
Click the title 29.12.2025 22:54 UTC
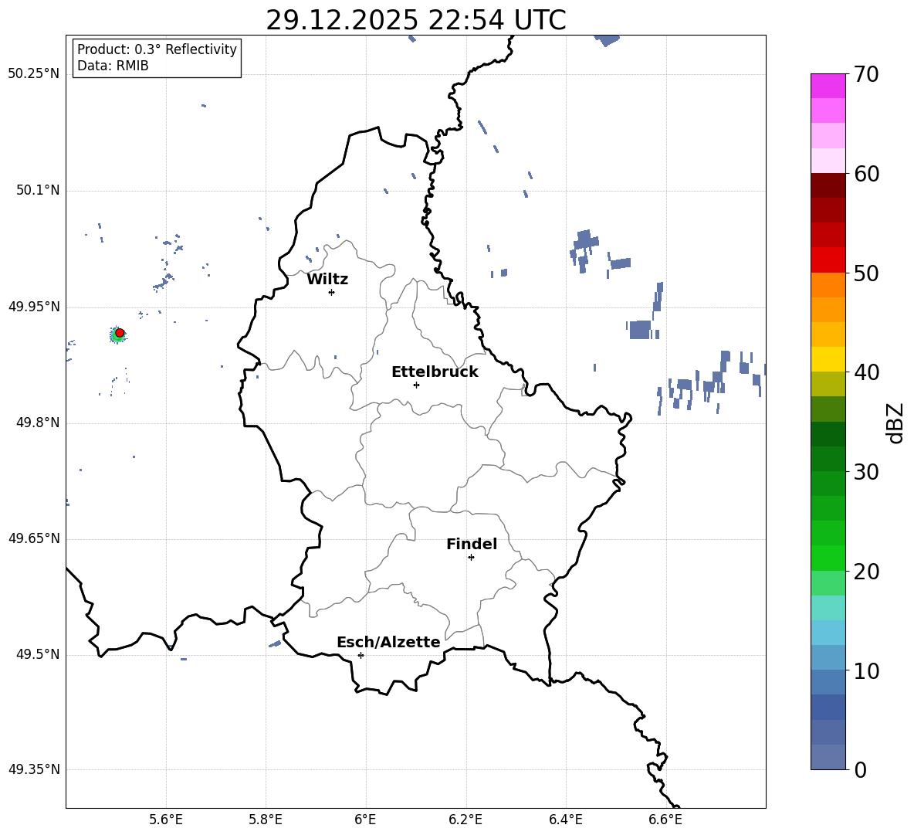tap(415, 20)
